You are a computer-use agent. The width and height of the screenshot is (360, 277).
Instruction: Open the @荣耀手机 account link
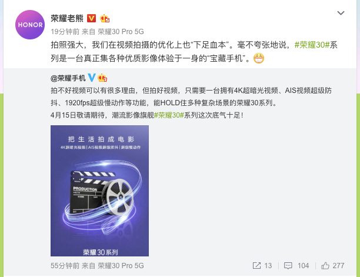point(68,78)
